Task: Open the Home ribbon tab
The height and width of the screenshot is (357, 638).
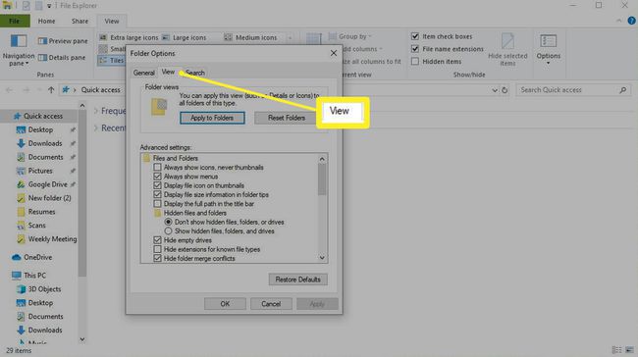Action: [x=46, y=22]
